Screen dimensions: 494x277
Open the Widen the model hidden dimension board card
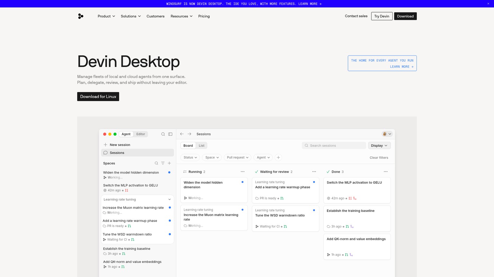tap(214, 190)
